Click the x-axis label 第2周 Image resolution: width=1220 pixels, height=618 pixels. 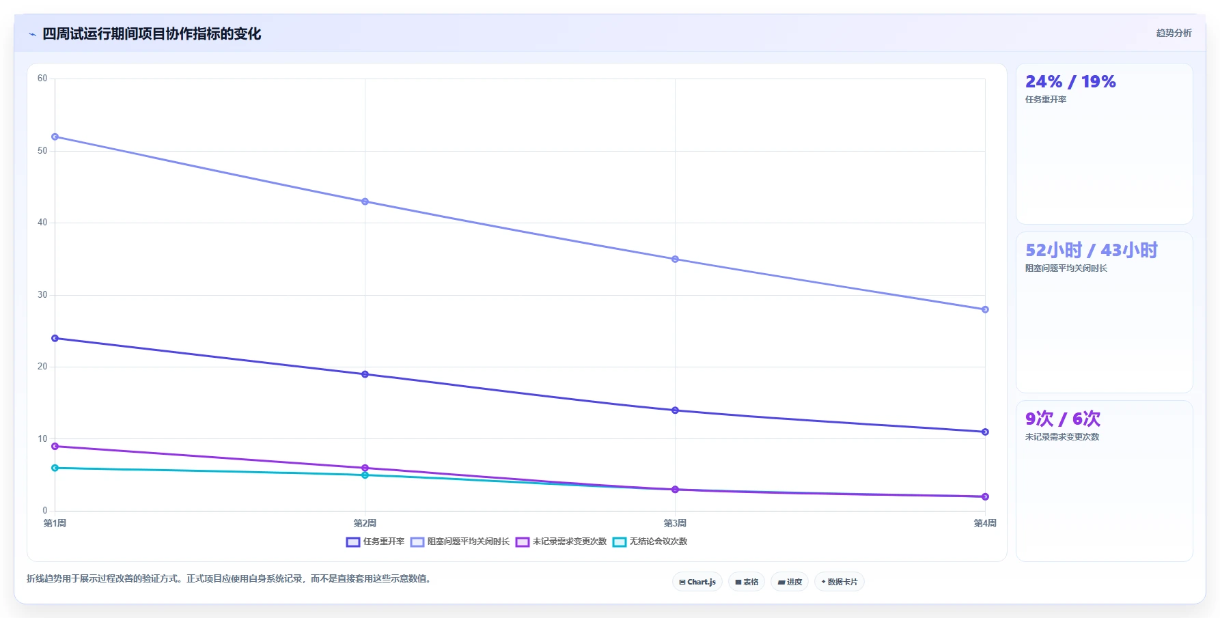365,524
